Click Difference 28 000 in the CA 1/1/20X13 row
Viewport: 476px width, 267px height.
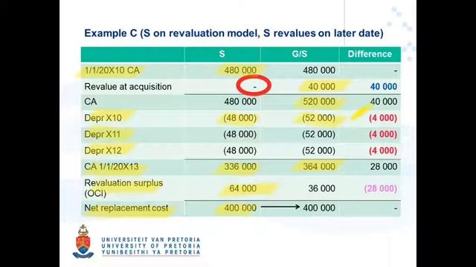[x=384, y=166]
